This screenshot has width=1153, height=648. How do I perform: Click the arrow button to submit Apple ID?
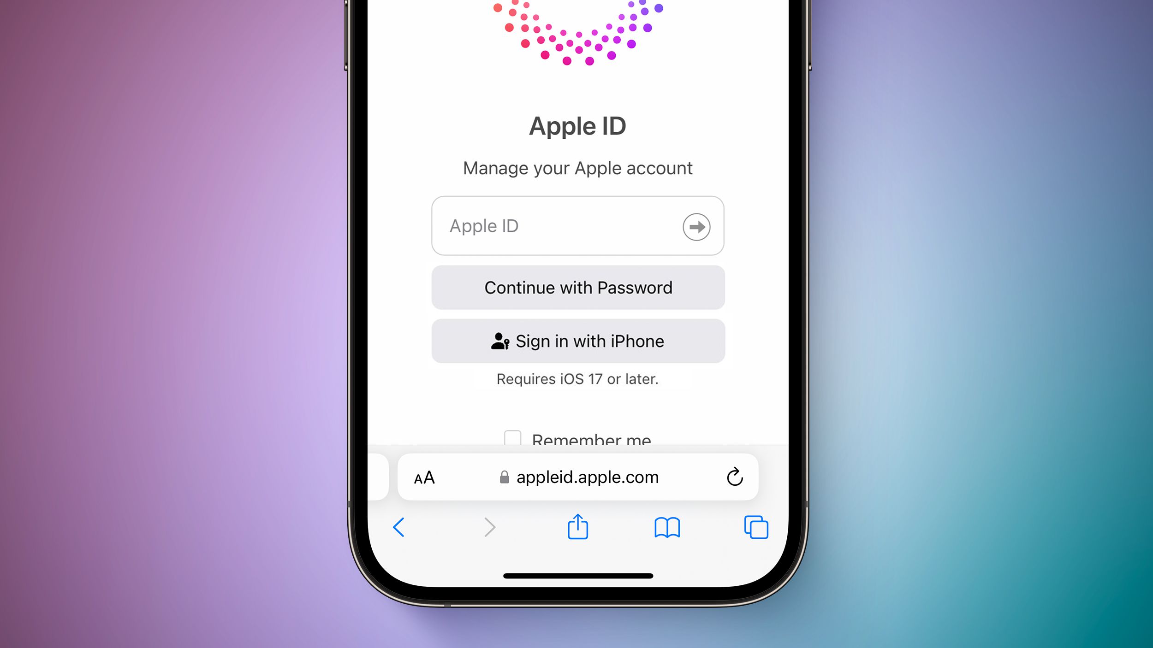tap(696, 226)
